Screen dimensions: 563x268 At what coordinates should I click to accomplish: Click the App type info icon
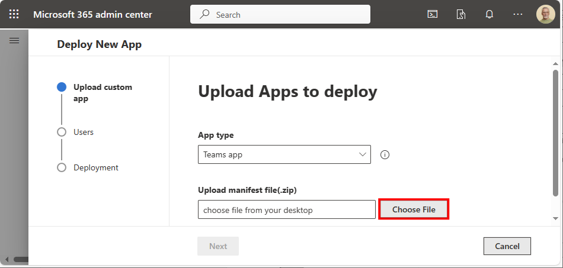[385, 155]
